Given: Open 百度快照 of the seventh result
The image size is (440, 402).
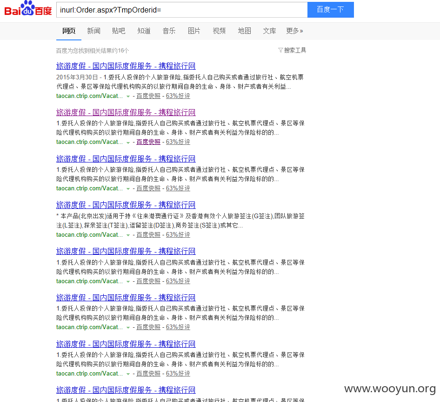Looking at the screenshot, I should (148, 373).
